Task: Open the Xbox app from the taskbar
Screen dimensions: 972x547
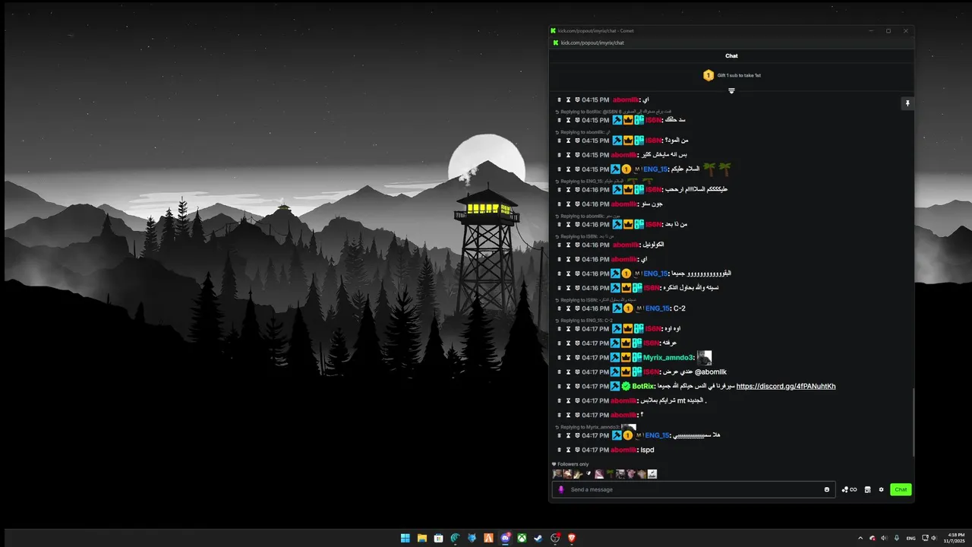Action: (522, 538)
